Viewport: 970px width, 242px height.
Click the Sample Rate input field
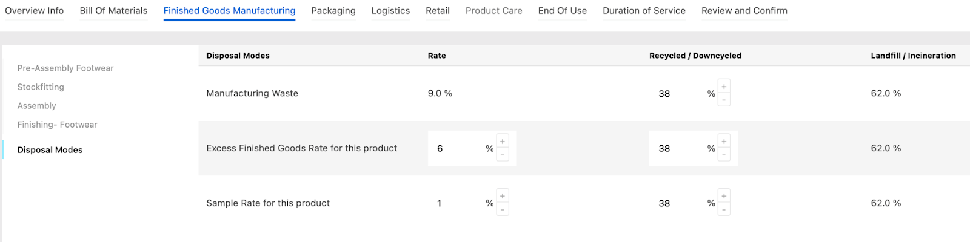tap(458, 203)
